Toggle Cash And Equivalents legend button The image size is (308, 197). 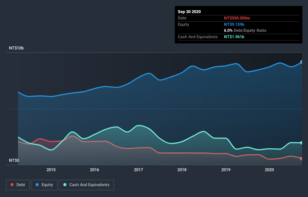pos(86,185)
